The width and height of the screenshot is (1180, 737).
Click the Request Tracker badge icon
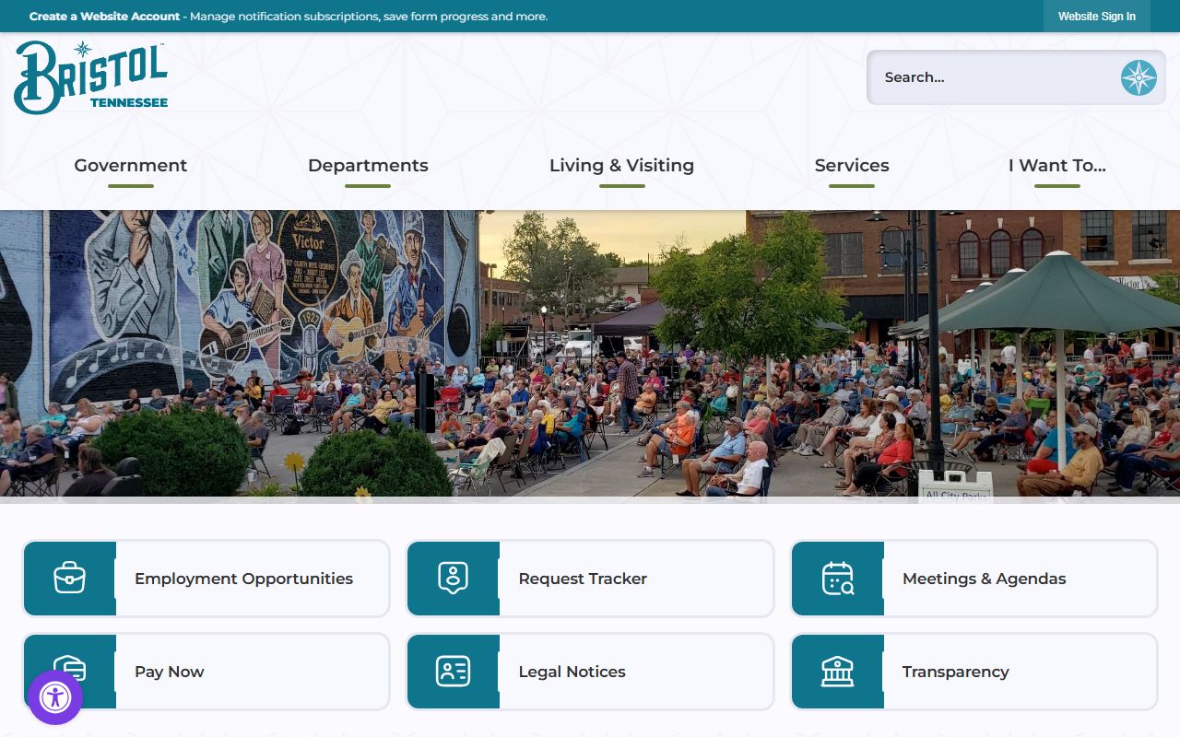(x=453, y=579)
